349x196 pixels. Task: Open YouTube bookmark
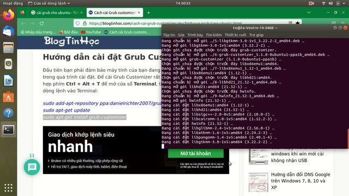tap(91, 32)
